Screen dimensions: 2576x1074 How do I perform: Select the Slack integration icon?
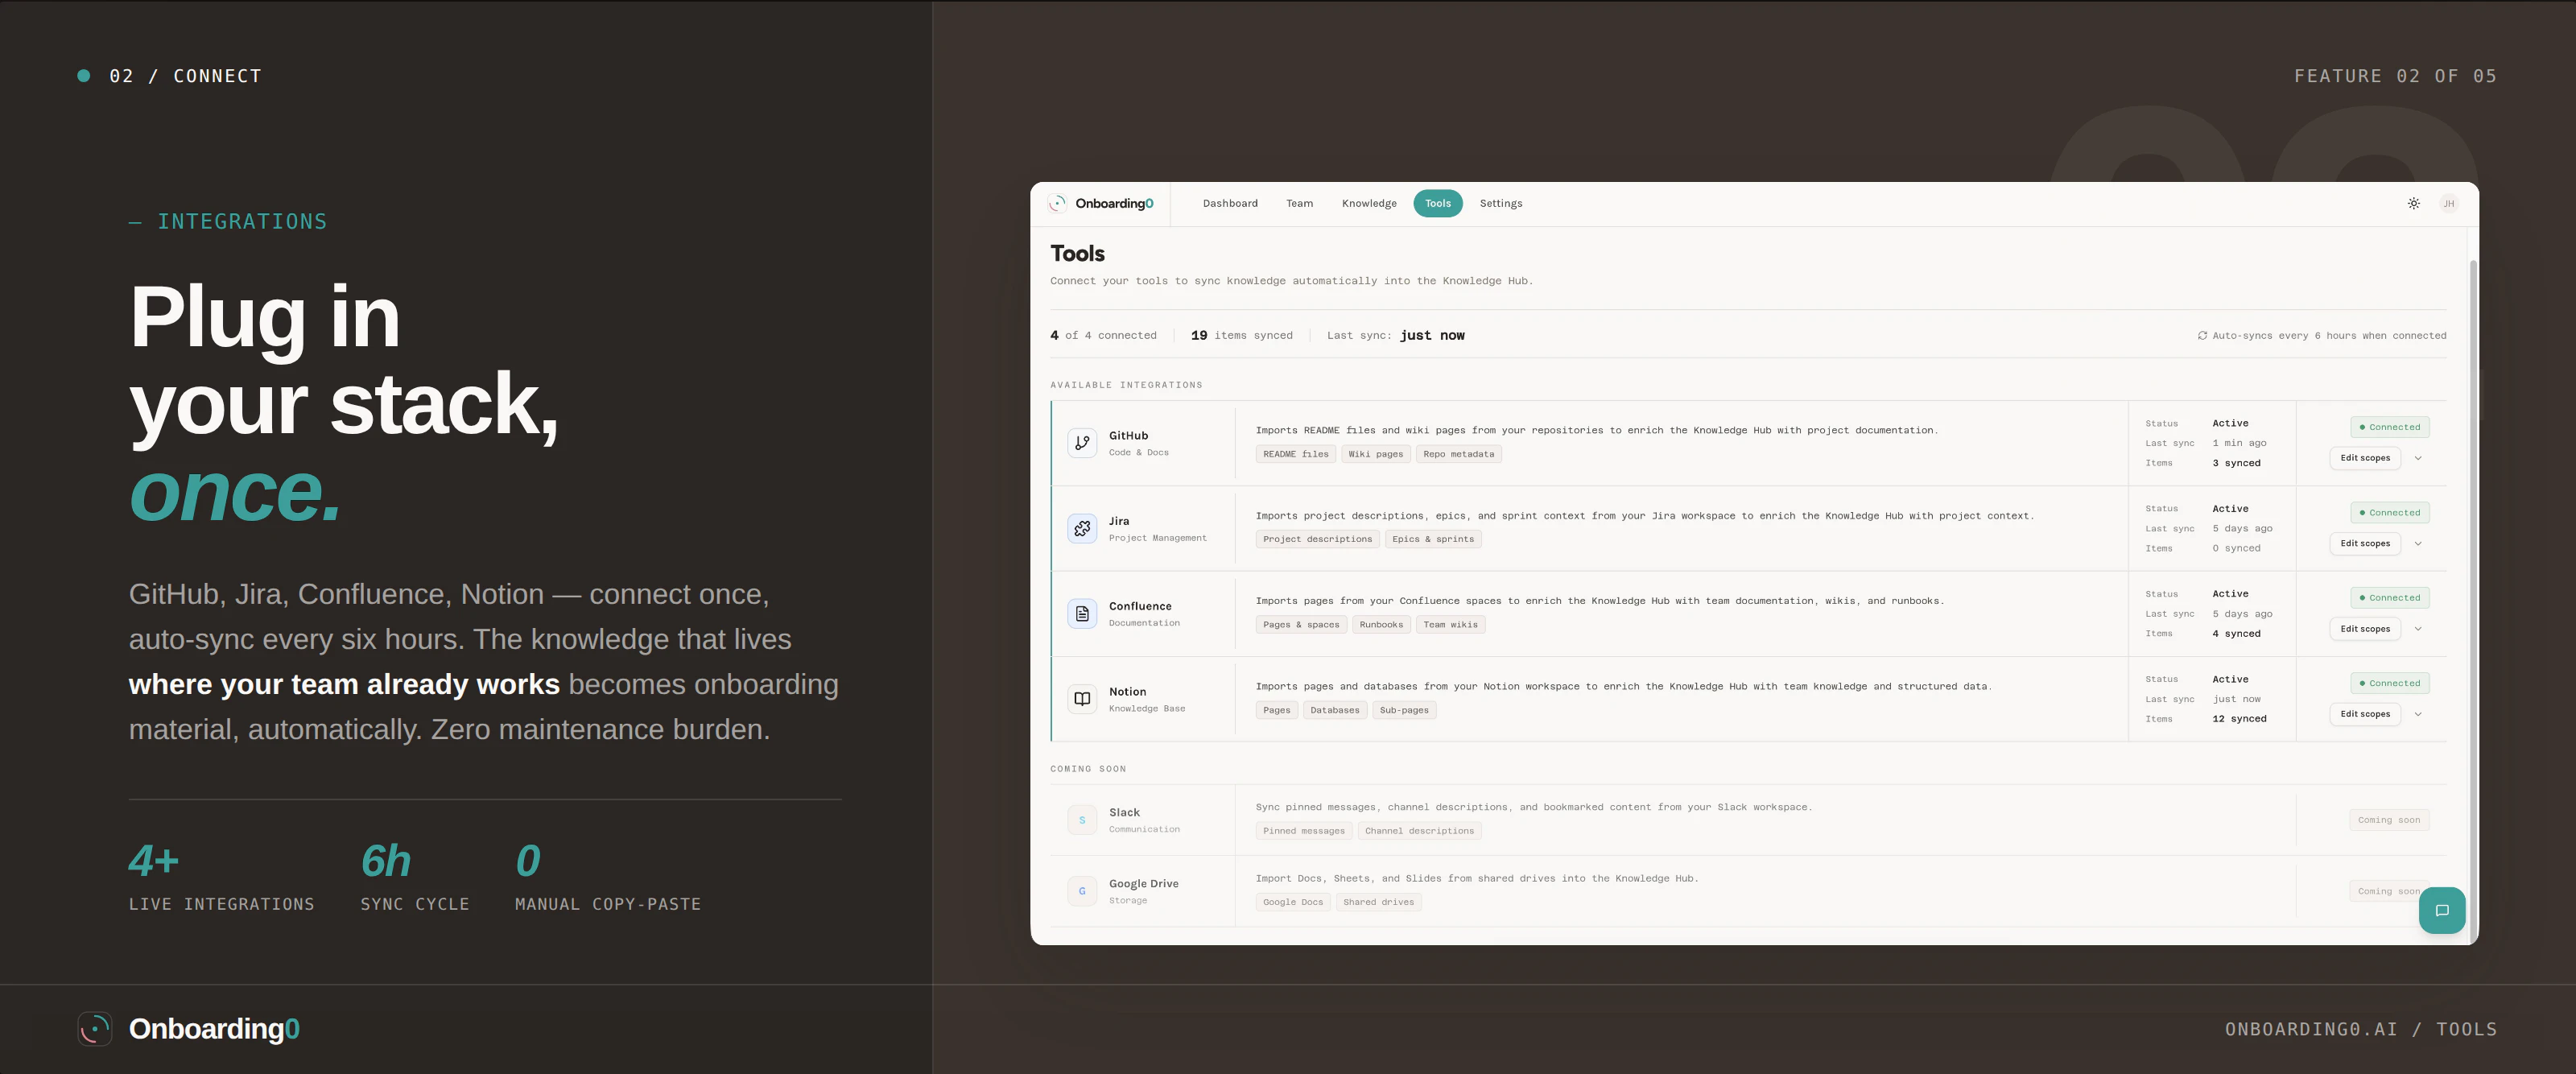(x=1081, y=819)
